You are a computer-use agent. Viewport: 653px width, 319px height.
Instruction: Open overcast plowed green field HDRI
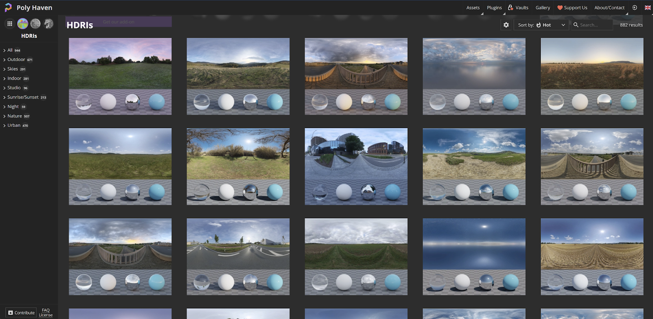[x=356, y=257]
